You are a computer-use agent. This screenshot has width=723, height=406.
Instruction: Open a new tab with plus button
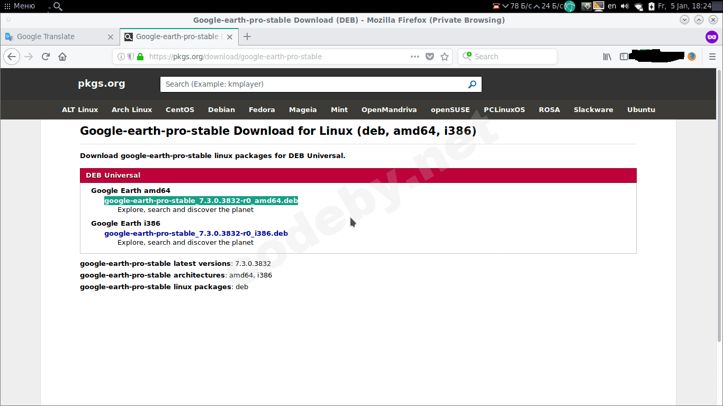(x=247, y=36)
